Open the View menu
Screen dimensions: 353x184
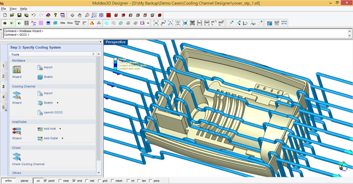coord(13,9)
